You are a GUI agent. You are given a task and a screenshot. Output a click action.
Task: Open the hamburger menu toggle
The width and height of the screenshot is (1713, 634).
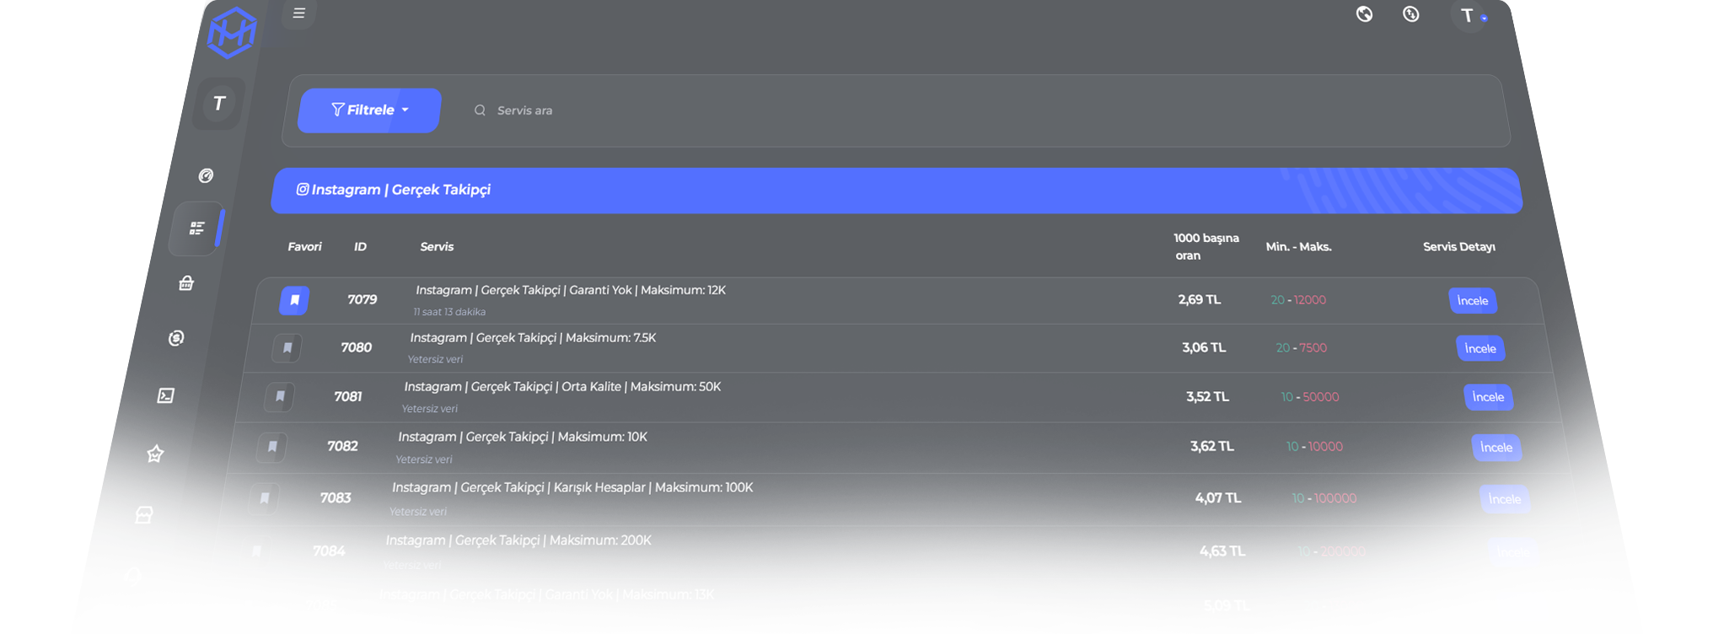point(298,13)
